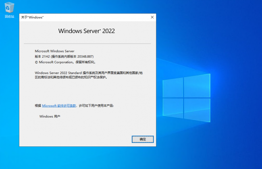Screen dimensions: 262x169
Task: Open the Microsoft 软件许可条款 link
Action: (59, 106)
